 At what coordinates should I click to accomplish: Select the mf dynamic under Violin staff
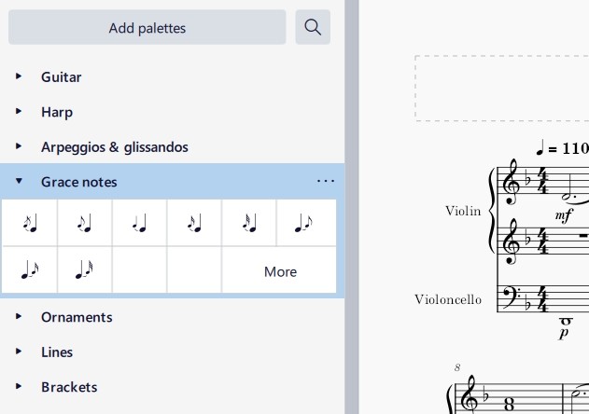click(564, 215)
